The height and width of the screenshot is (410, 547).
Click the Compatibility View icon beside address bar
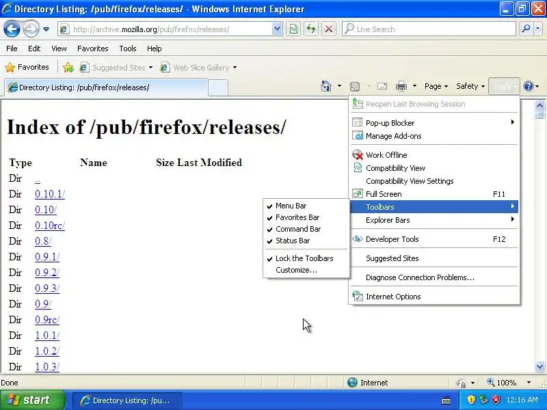[294, 29]
